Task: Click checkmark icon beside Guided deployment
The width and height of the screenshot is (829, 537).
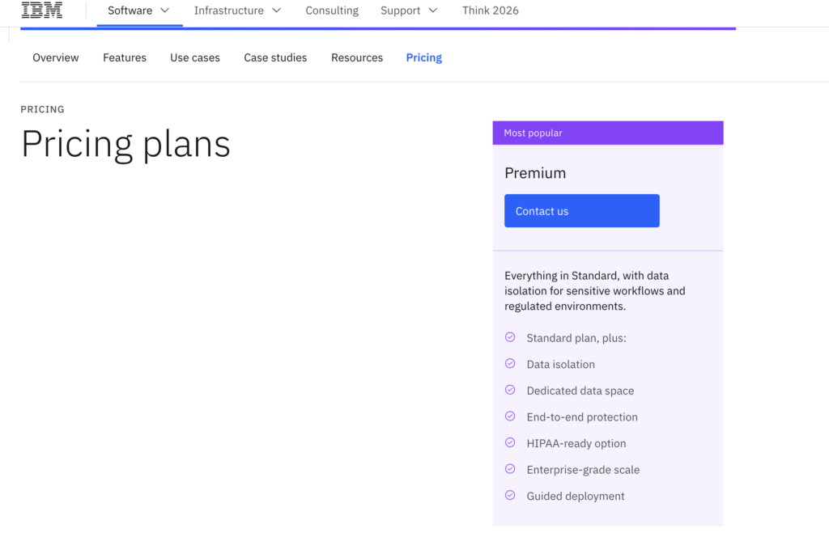Action: click(x=510, y=495)
